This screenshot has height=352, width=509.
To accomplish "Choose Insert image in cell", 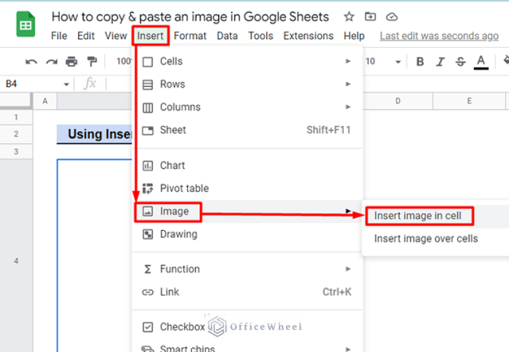I will 417,215.
